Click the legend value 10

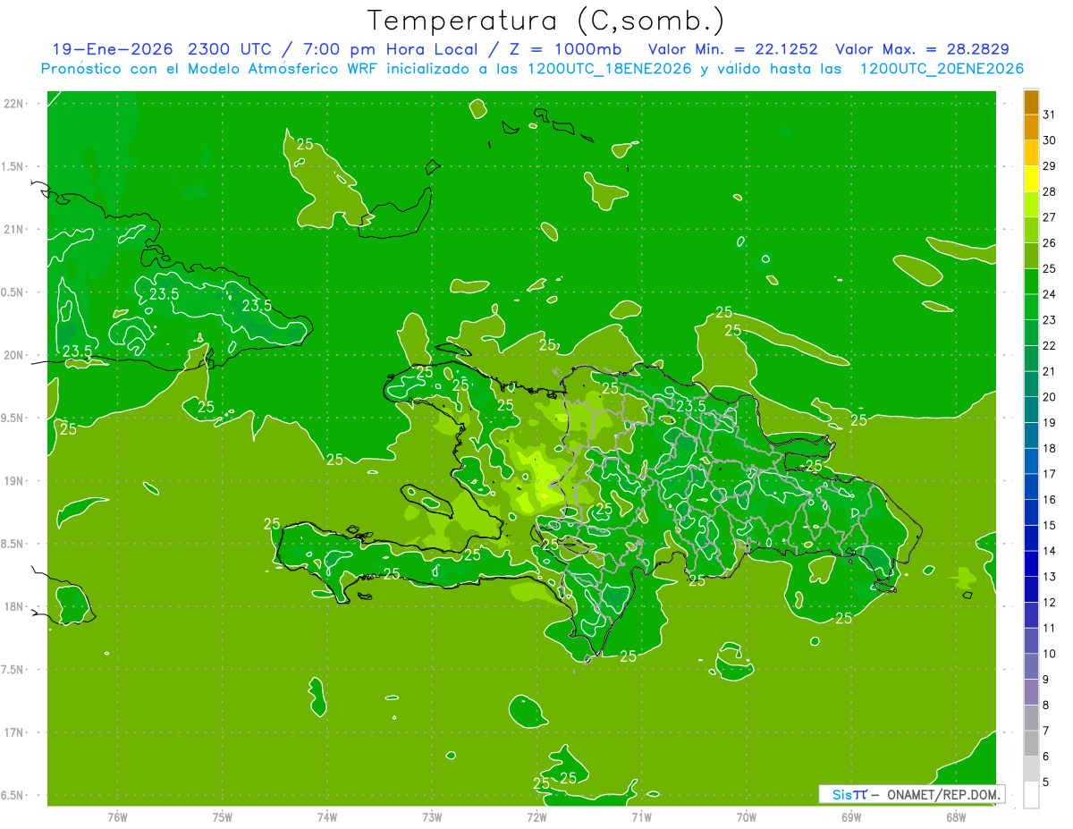[1049, 654]
